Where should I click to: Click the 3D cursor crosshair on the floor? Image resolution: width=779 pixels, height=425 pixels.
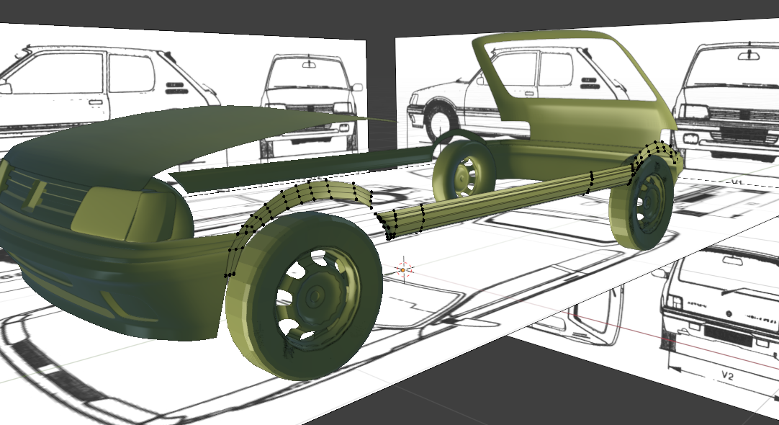click(x=403, y=270)
